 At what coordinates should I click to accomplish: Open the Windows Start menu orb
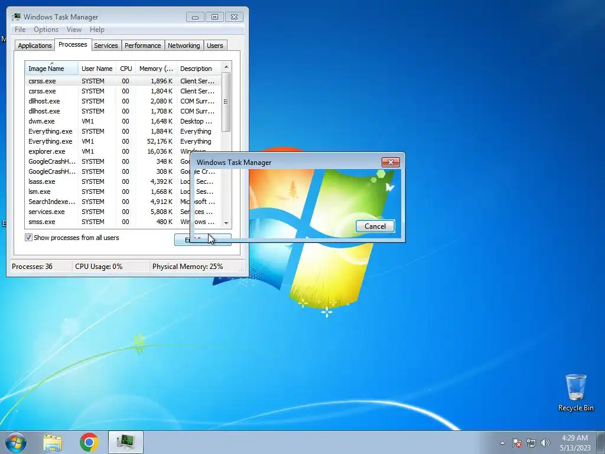tap(16, 442)
